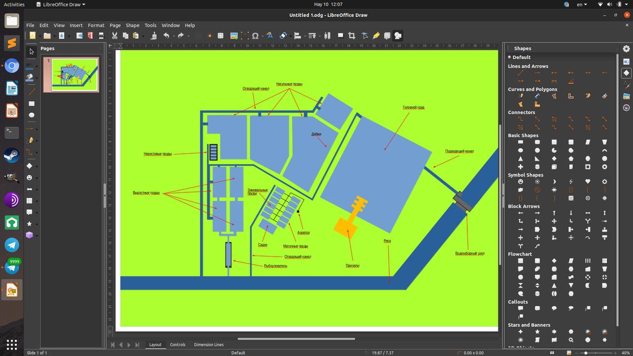633x356 pixels.
Task: Open New document dropdown arrow
Action: point(39,36)
